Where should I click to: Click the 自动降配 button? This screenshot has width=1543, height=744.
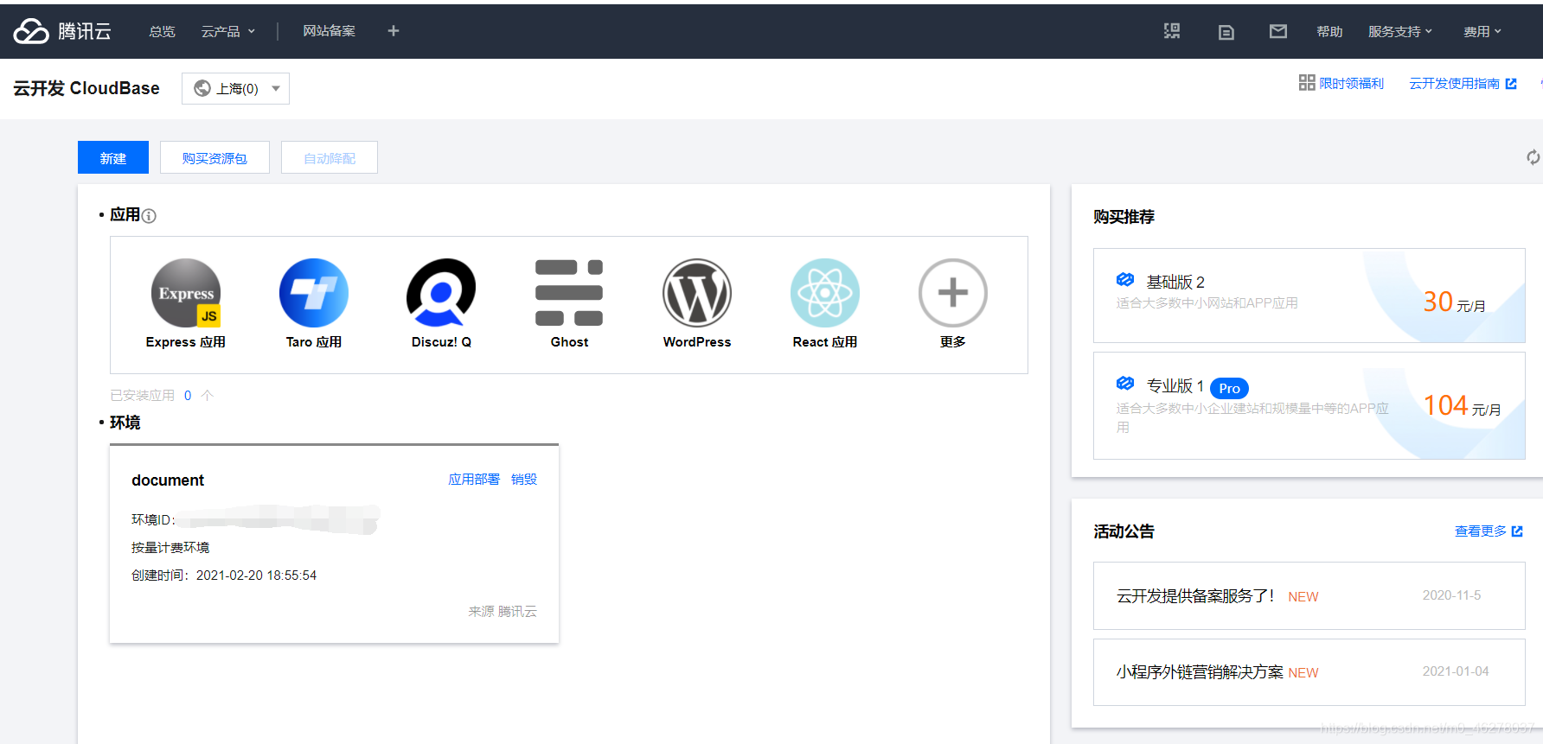coord(330,157)
